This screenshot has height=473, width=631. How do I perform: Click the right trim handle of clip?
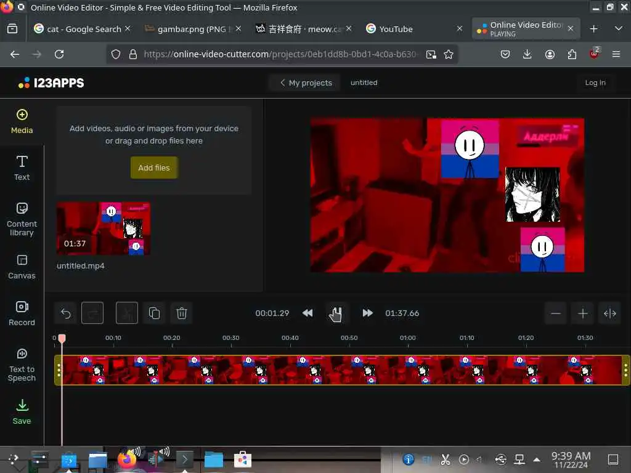(626, 370)
